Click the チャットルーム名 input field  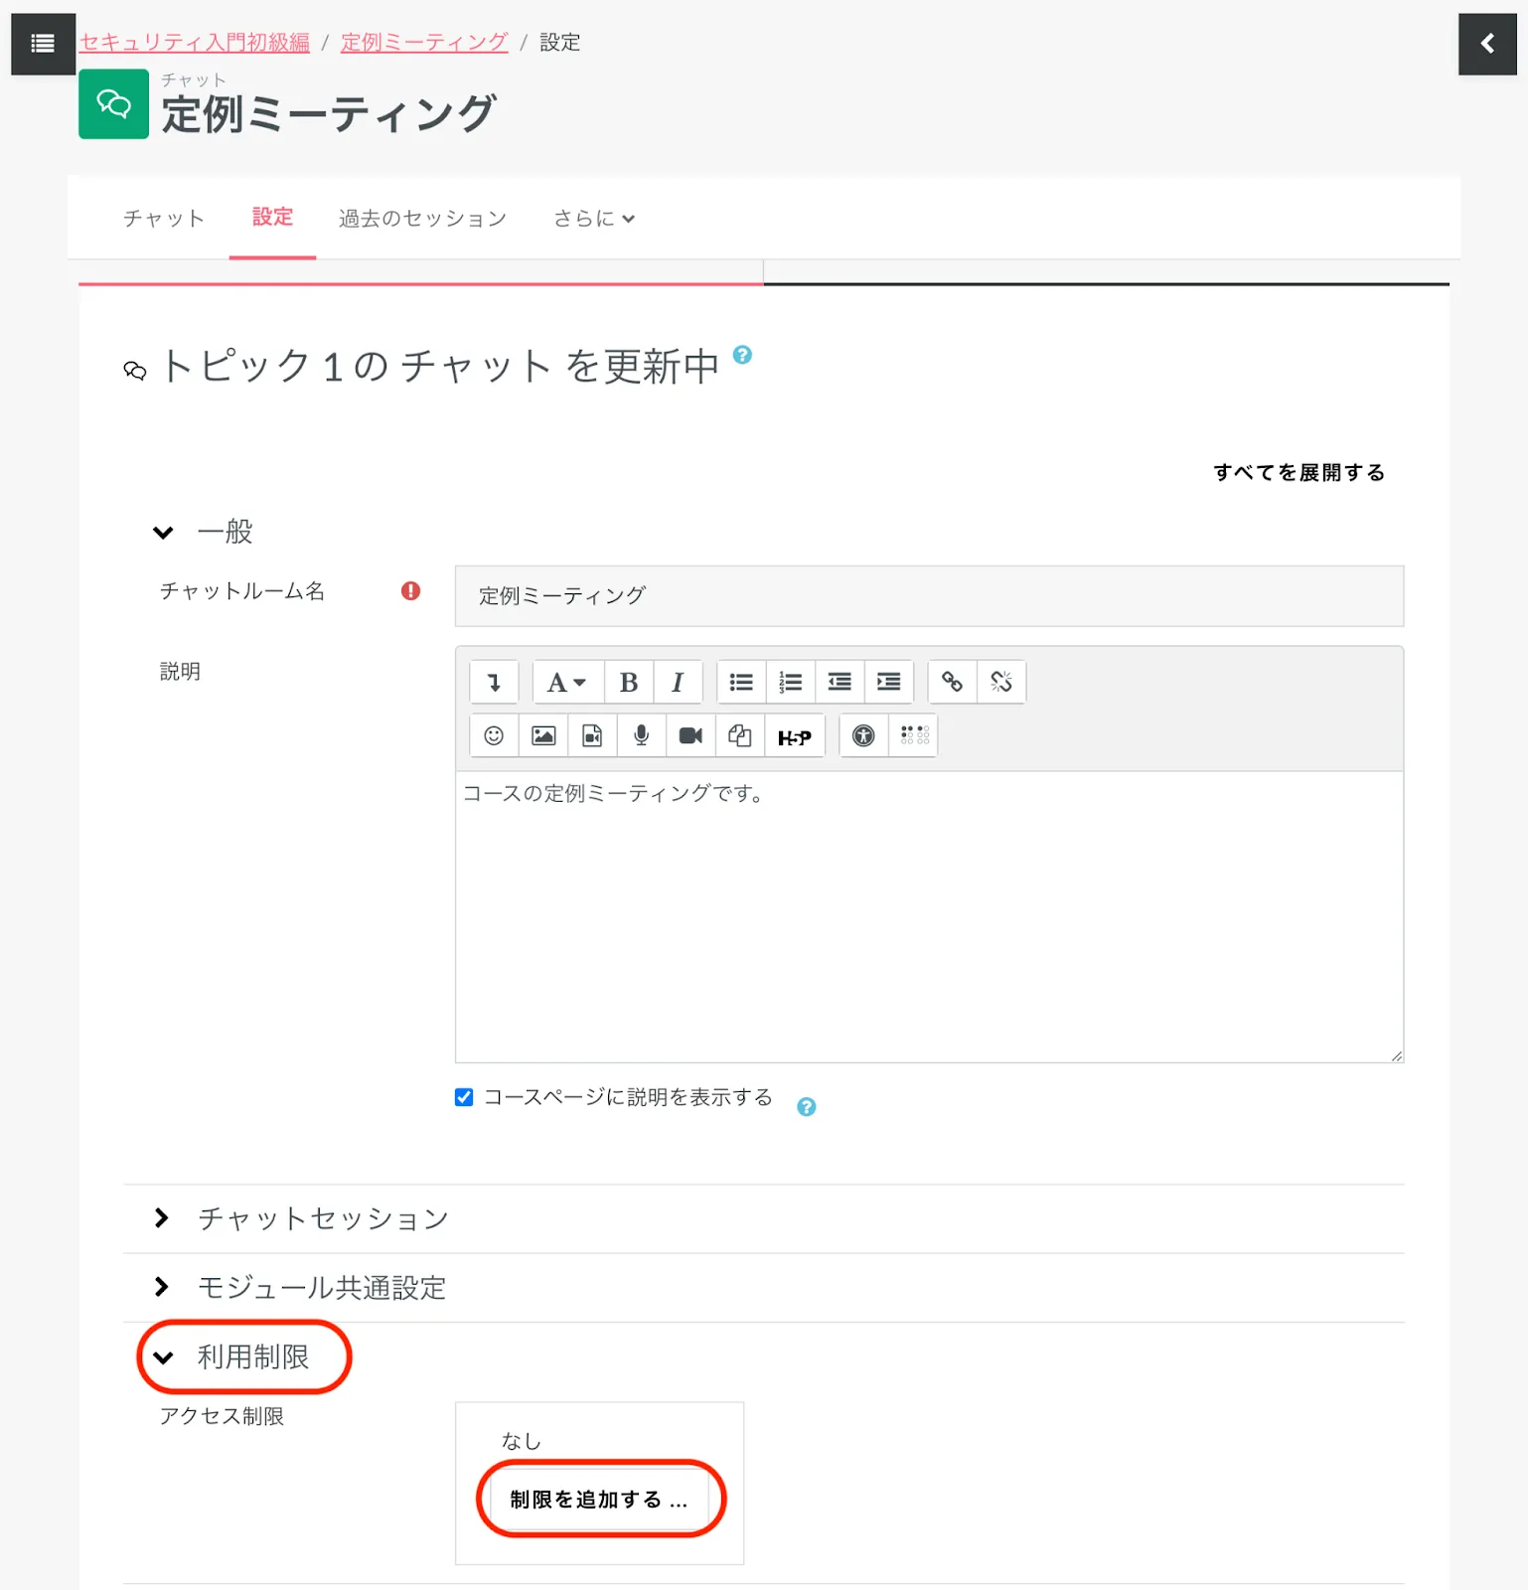coord(928,596)
